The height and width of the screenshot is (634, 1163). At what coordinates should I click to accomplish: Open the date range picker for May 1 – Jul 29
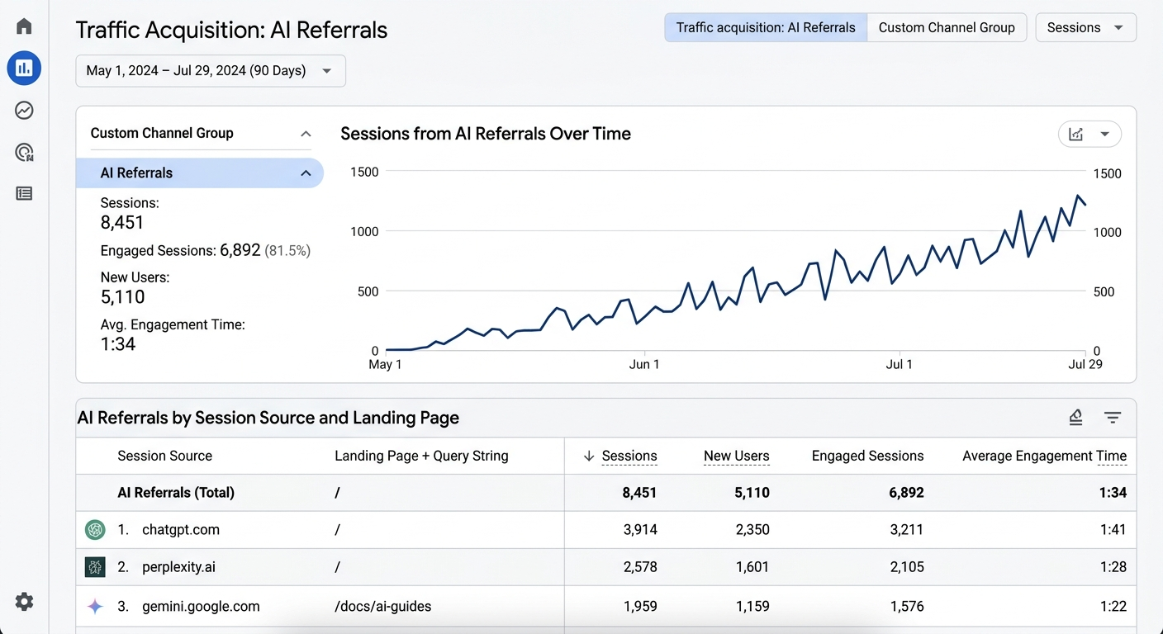click(210, 71)
